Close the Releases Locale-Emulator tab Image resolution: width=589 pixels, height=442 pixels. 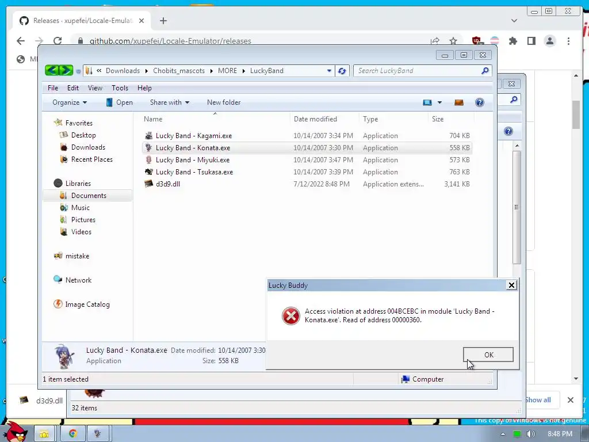coord(141,21)
